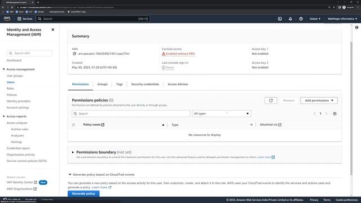This screenshot has height=203, width=361.
Task: Open the notifications bell
Action: [x=290, y=19]
